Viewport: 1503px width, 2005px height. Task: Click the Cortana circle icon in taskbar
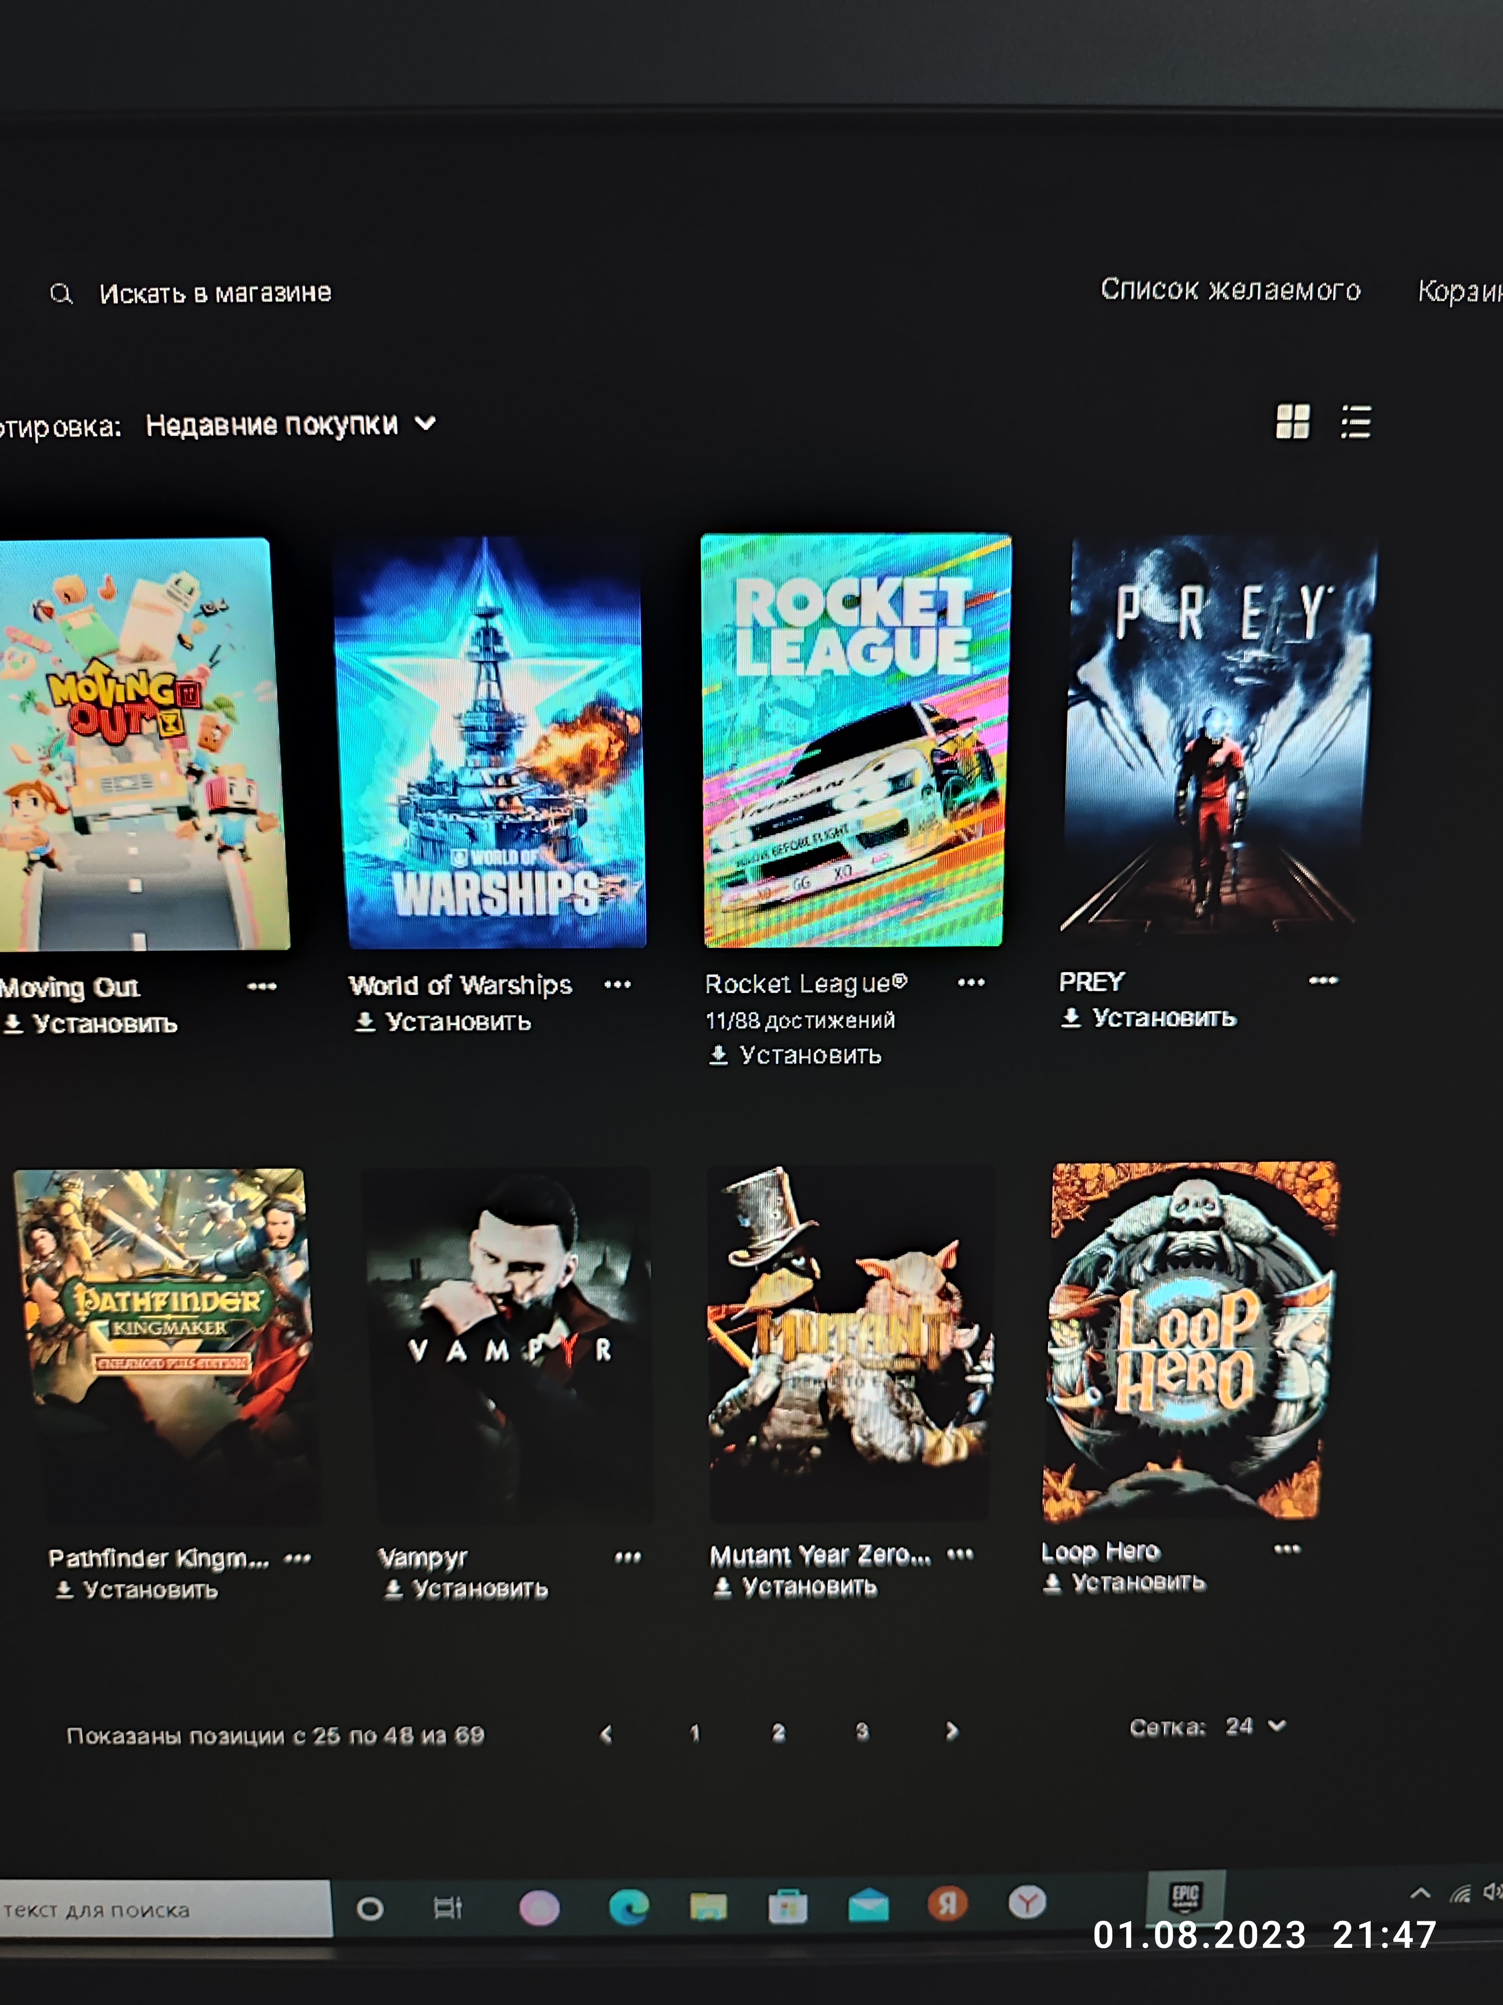370,1909
